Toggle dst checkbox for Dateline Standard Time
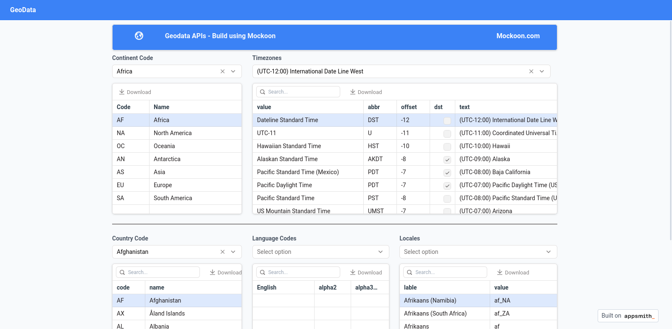 tap(447, 120)
